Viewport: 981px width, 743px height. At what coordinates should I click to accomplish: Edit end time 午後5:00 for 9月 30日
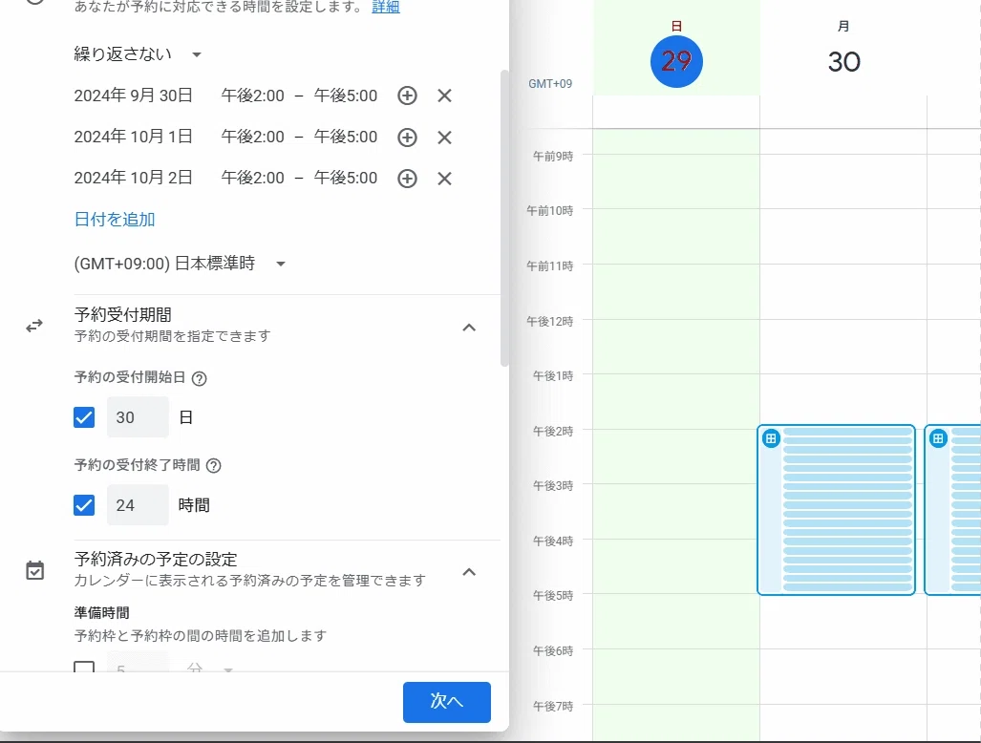(x=346, y=96)
